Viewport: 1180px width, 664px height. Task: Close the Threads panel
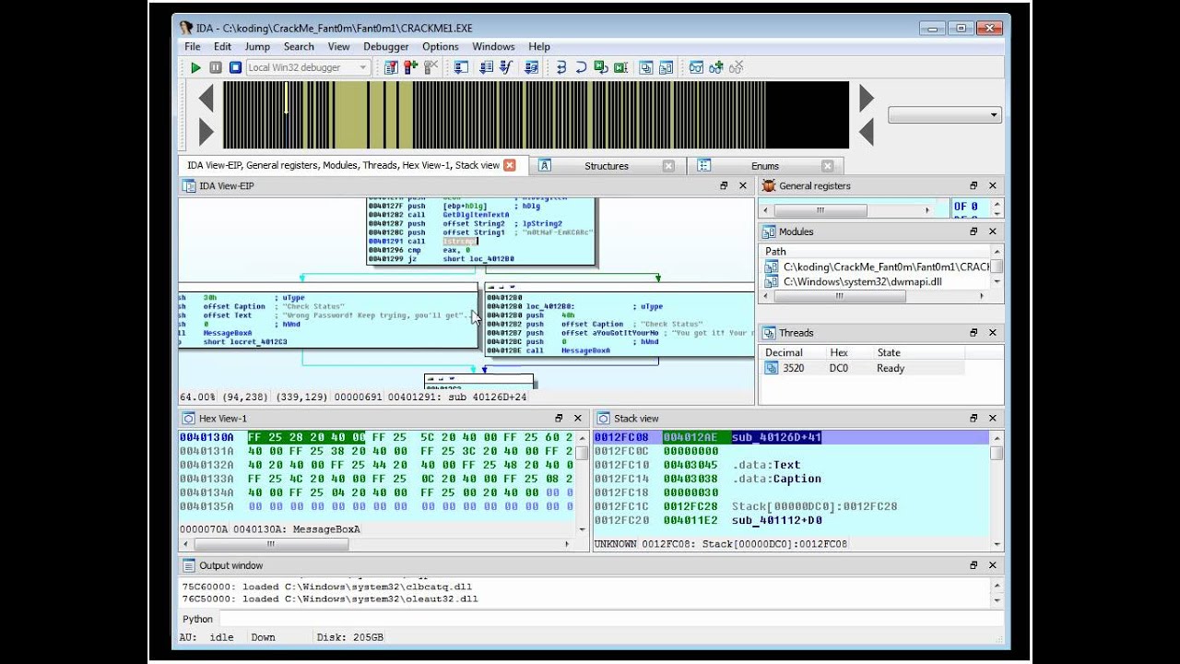pos(993,333)
